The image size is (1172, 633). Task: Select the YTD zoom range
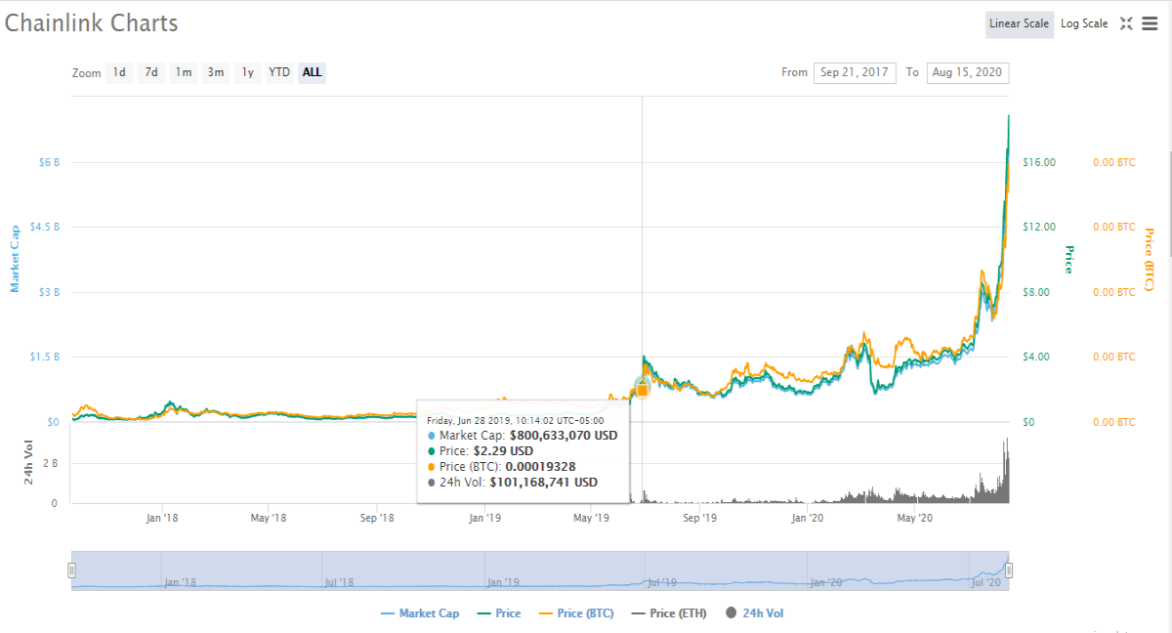point(279,72)
